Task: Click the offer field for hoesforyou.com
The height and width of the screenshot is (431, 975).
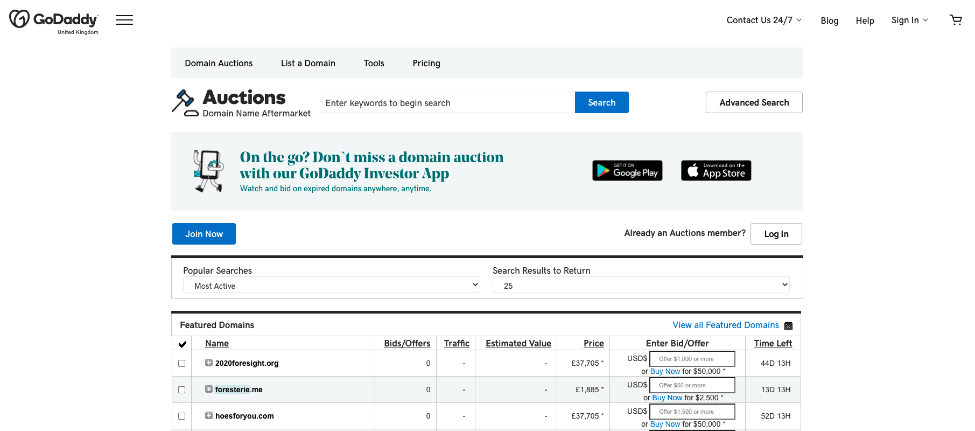Action: click(x=692, y=412)
